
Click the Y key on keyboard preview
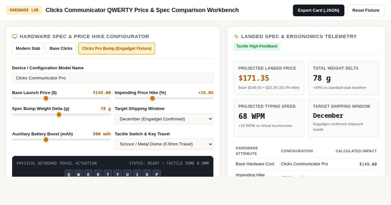(x=118, y=173)
